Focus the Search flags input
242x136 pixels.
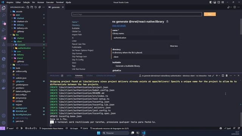point(137,14)
